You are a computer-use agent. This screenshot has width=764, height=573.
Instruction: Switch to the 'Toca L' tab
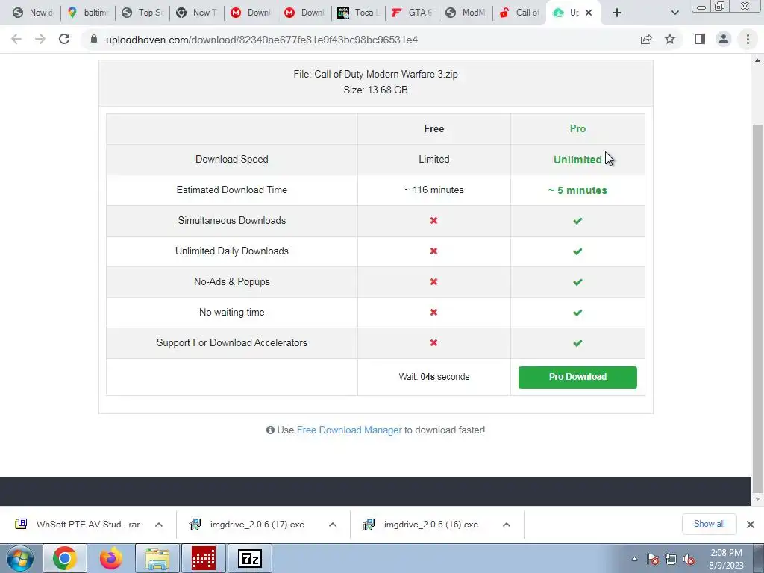tap(358, 13)
